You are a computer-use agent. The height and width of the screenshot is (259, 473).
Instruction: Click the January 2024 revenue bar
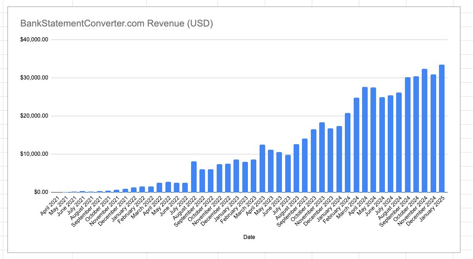point(339,159)
